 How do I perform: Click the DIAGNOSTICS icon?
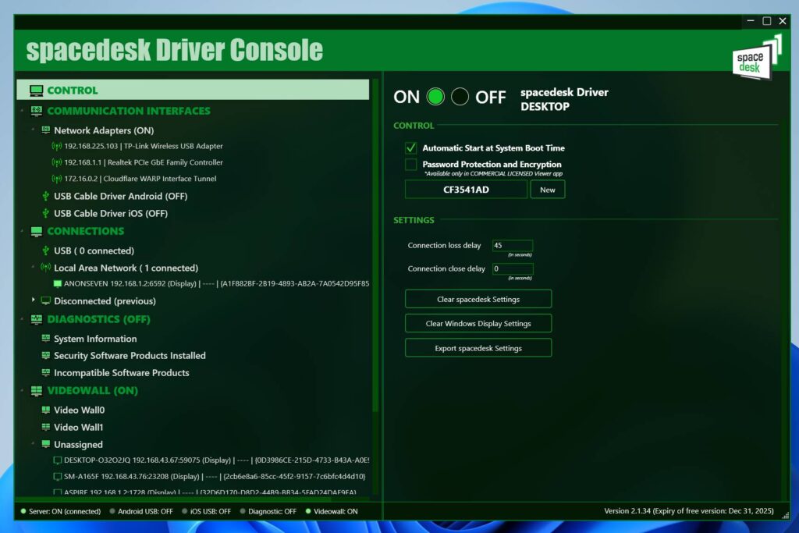point(36,319)
